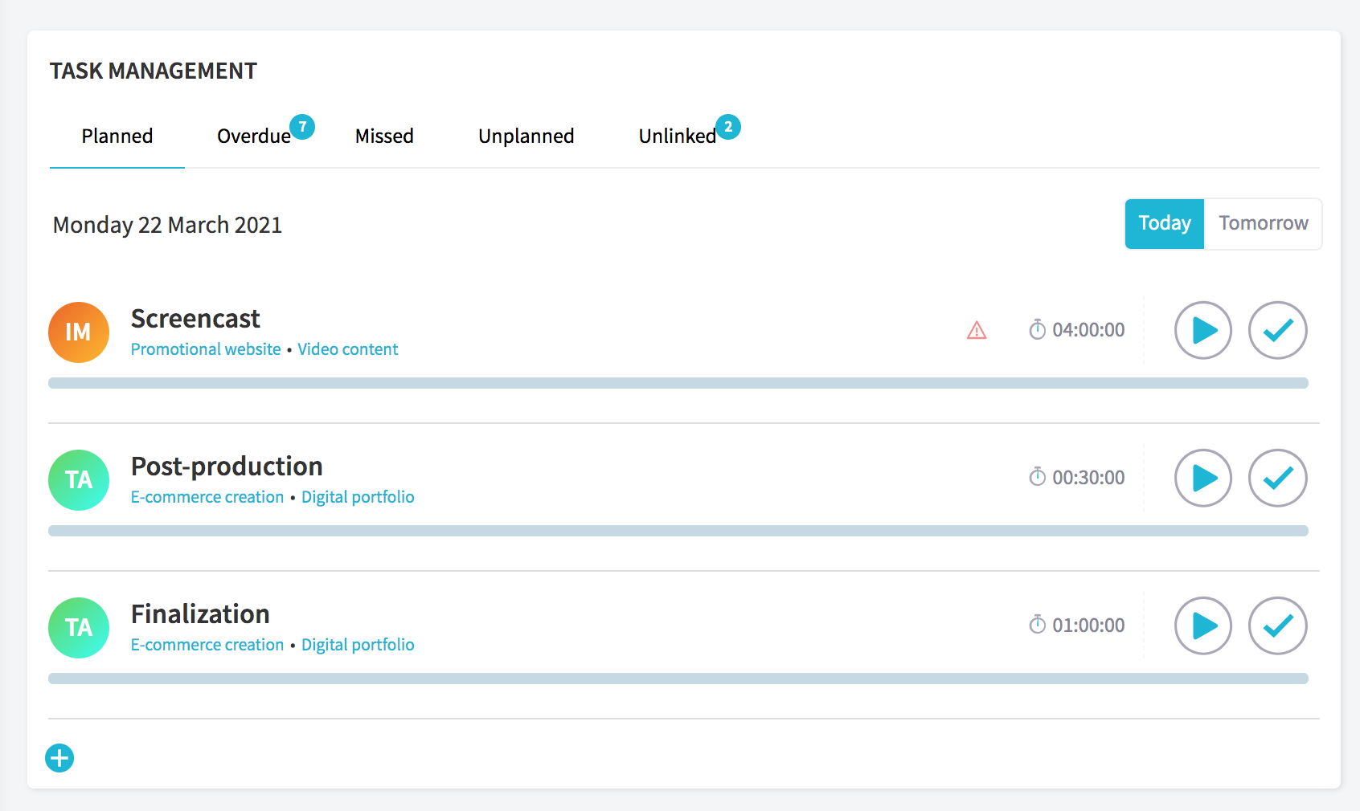Open Finalization's Digital portfolio link
Image resolution: width=1360 pixels, height=811 pixels.
point(358,645)
